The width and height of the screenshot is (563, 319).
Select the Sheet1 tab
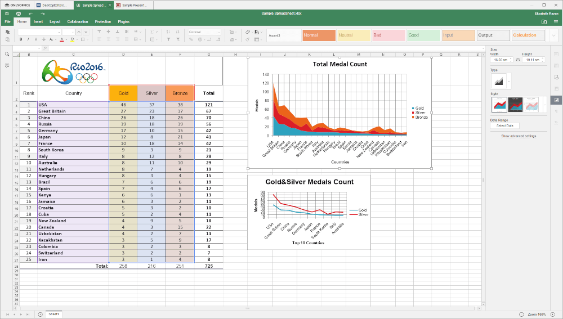click(54, 314)
